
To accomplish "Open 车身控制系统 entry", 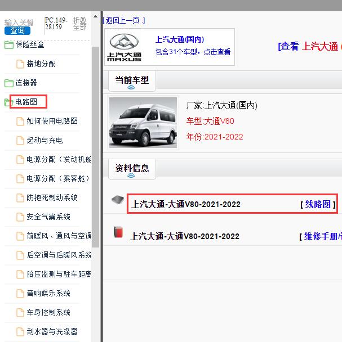I will [48, 313].
